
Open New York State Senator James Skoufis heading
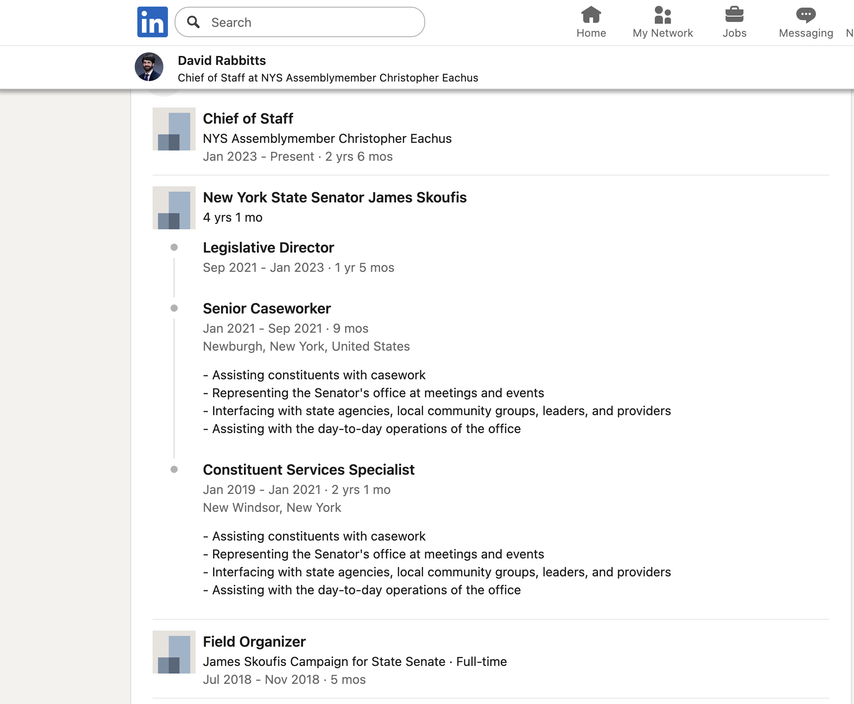(335, 197)
